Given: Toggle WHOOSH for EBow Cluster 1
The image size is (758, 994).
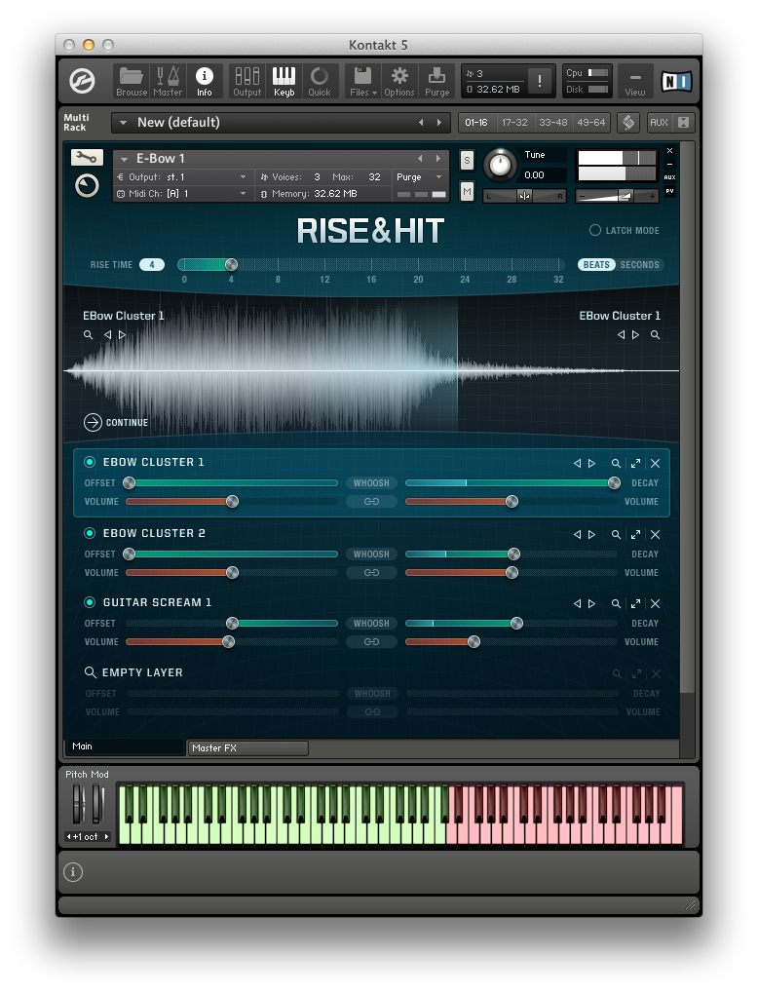Looking at the screenshot, I should tap(371, 483).
